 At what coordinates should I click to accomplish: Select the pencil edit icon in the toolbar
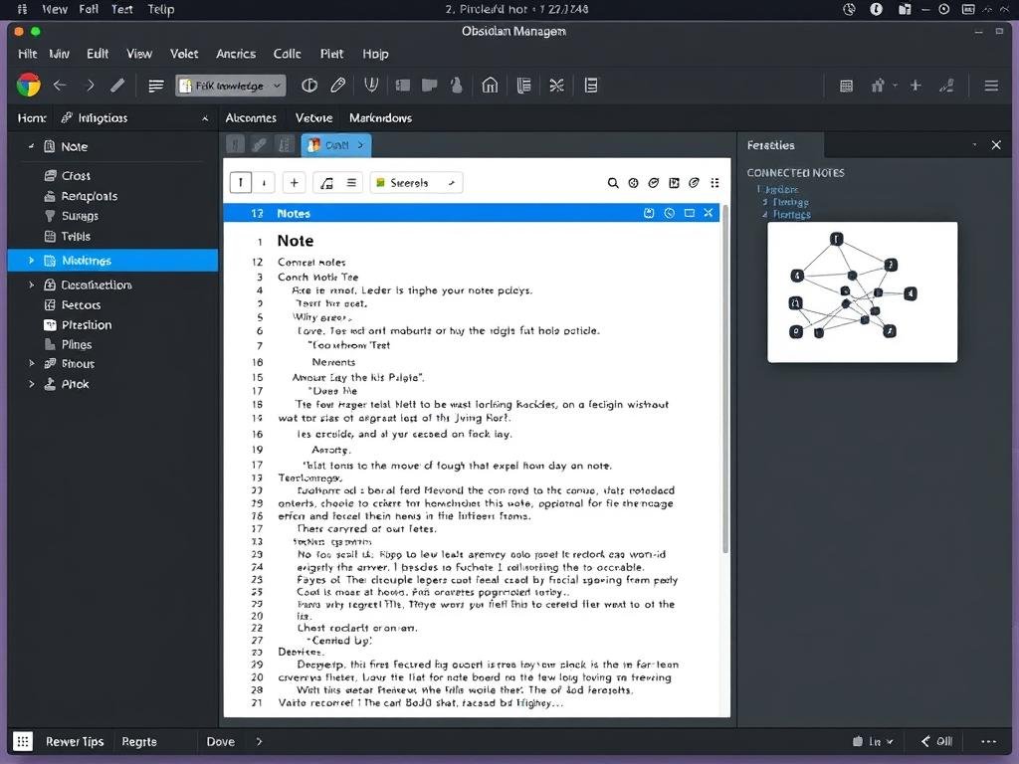tap(117, 85)
